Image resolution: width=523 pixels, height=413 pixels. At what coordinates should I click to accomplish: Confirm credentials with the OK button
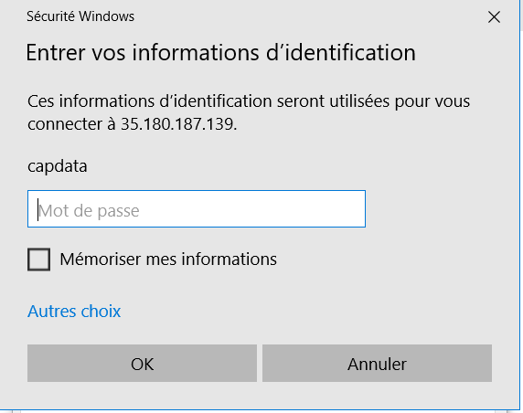142,364
